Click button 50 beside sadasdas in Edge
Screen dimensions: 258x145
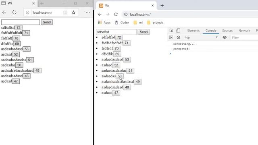(19, 65)
